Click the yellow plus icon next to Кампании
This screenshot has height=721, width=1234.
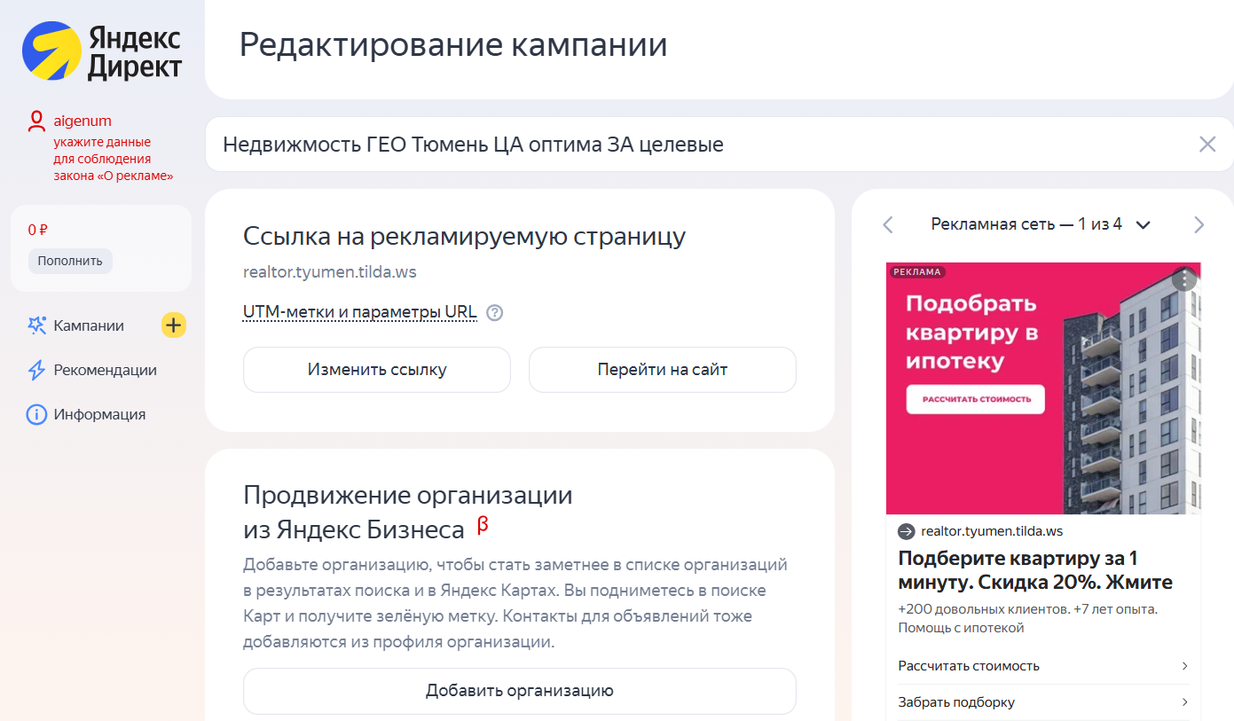(173, 325)
